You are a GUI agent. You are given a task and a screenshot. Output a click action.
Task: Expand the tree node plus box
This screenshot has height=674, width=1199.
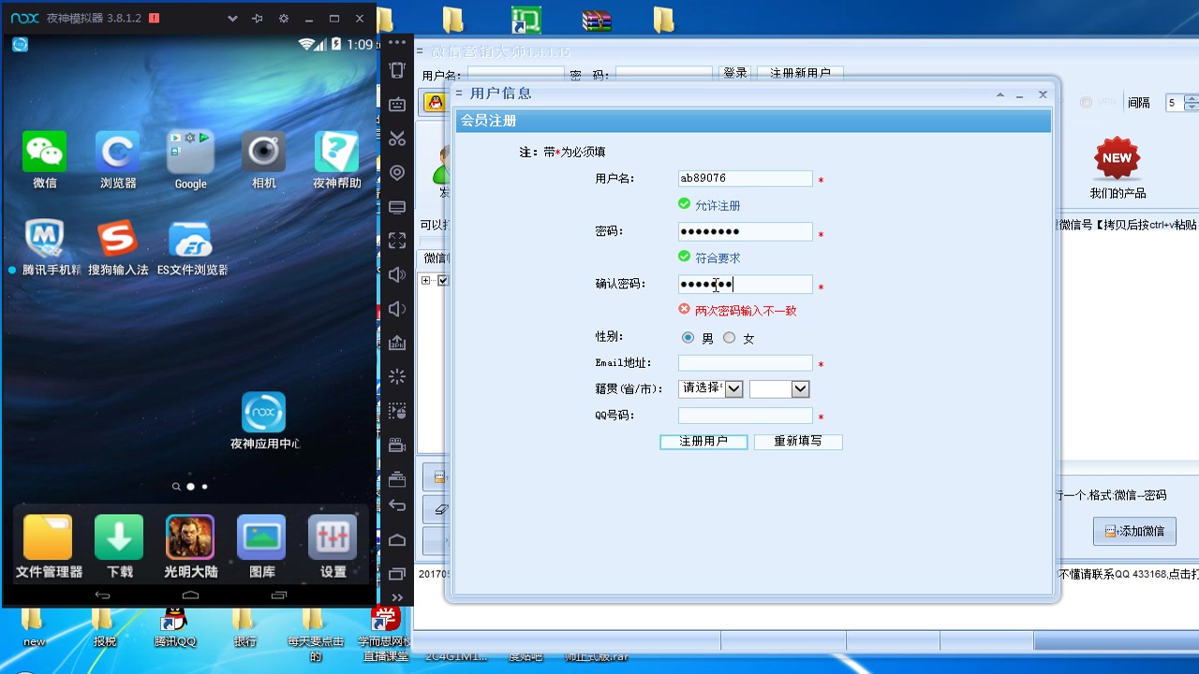click(426, 281)
